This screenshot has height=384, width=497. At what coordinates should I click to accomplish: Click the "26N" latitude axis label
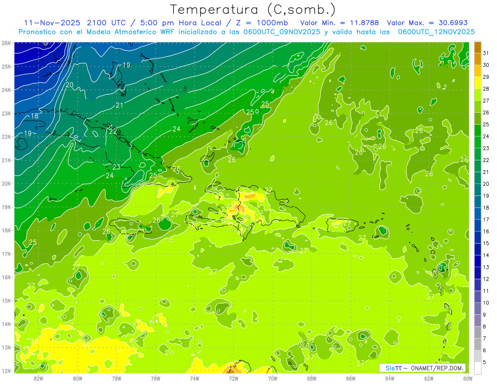point(6,43)
